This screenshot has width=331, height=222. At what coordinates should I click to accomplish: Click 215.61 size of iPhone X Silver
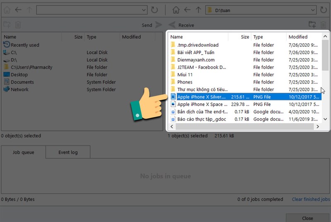click(x=240, y=97)
